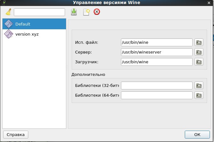
Task: Browse for 32-bit libraries folder
Action: click(199, 86)
